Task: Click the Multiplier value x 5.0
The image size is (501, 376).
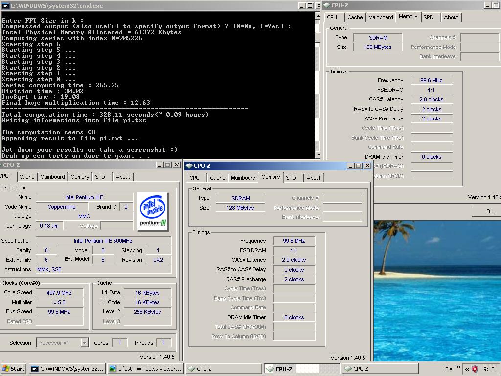Action: (x=59, y=303)
